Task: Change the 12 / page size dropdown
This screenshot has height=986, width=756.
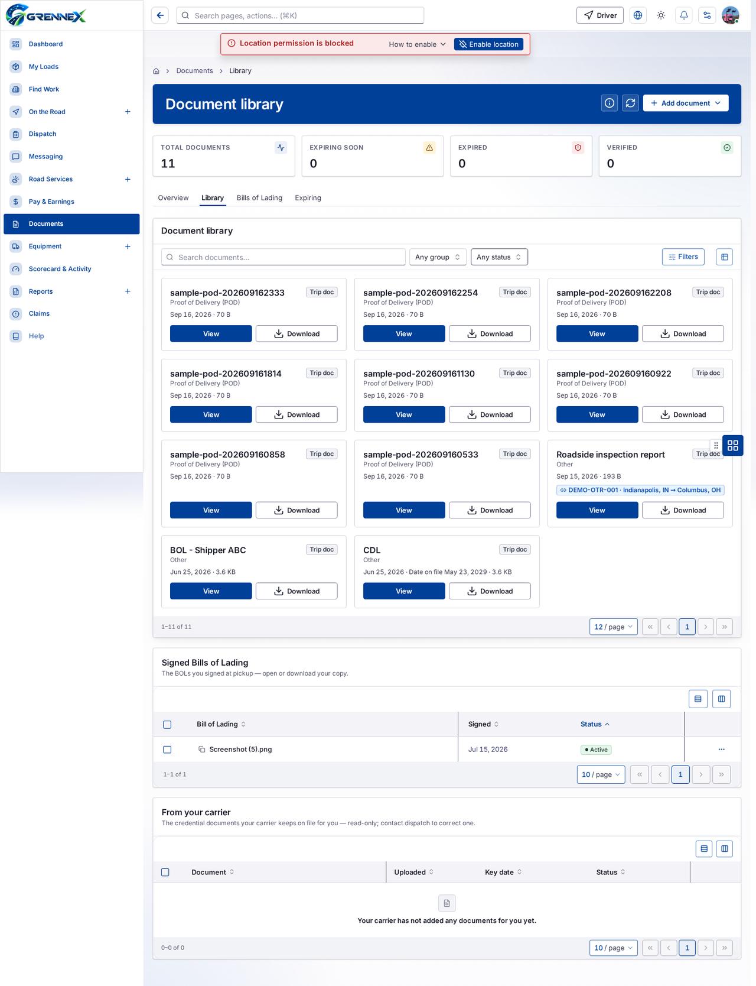Action: (614, 627)
